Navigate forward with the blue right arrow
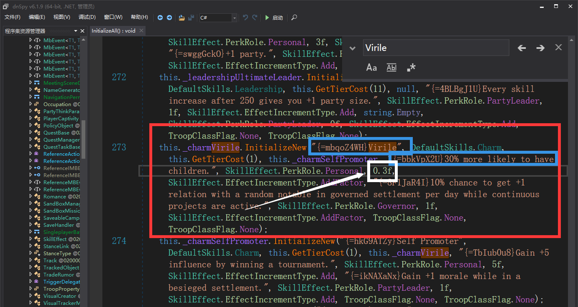 coord(169,18)
